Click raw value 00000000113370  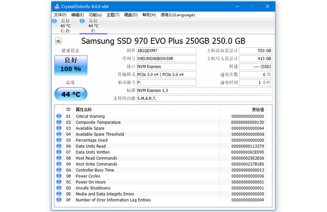click(x=247, y=146)
